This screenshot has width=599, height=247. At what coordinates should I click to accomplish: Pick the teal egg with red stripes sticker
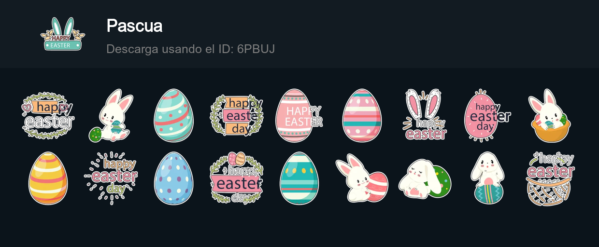pos(174,116)
